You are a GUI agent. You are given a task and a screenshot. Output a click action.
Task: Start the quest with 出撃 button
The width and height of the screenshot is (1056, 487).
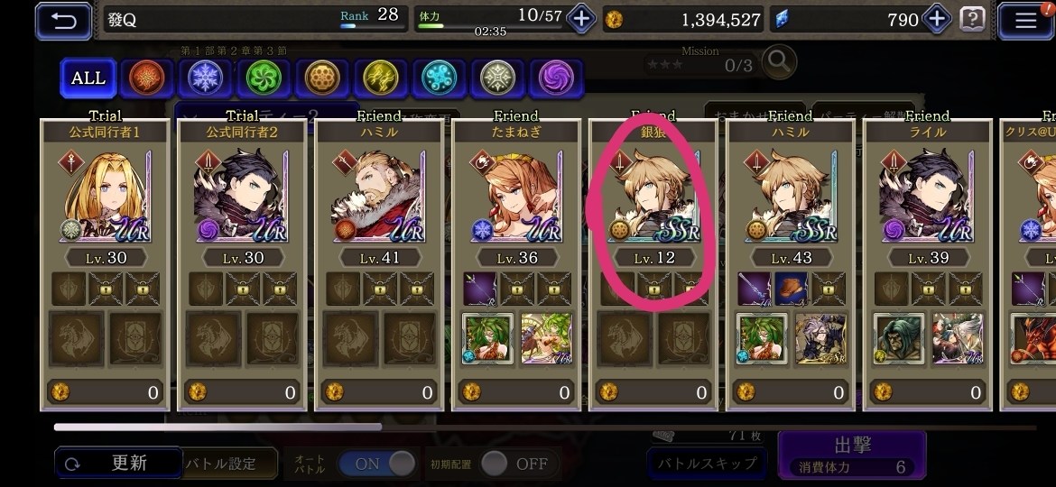point(852,455)
